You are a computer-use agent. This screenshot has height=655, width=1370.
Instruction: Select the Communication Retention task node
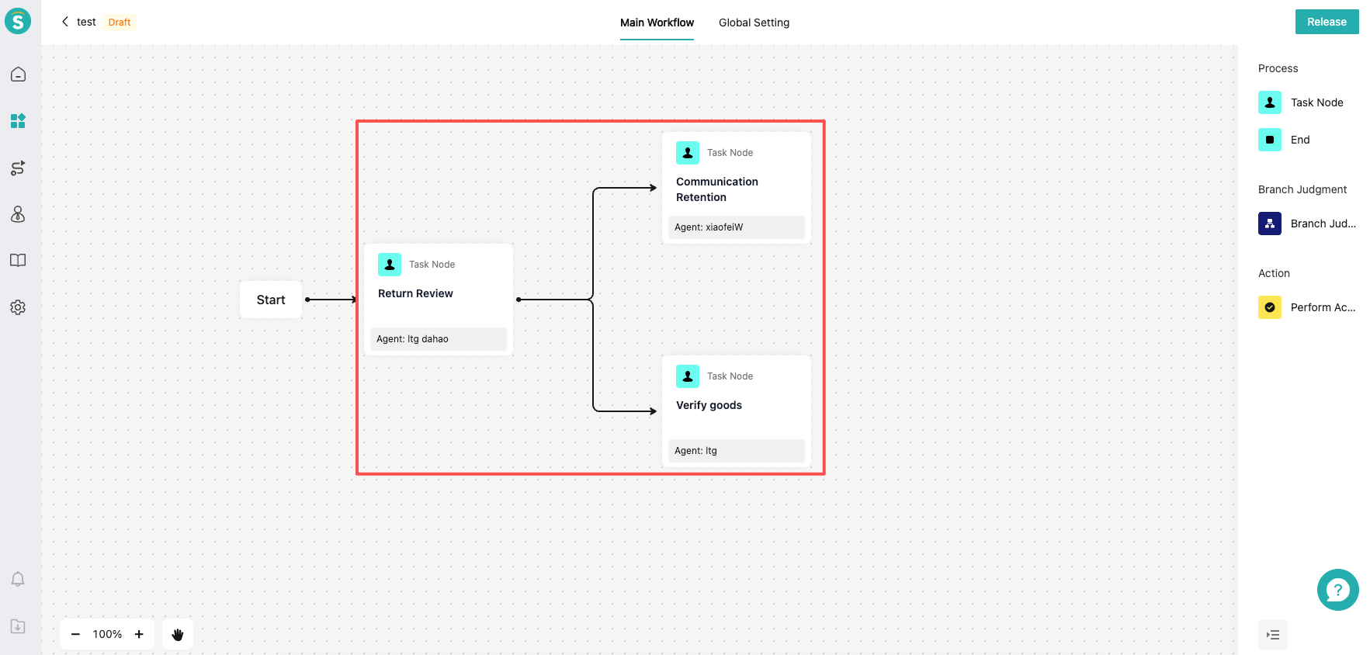[x=736, y=189]
